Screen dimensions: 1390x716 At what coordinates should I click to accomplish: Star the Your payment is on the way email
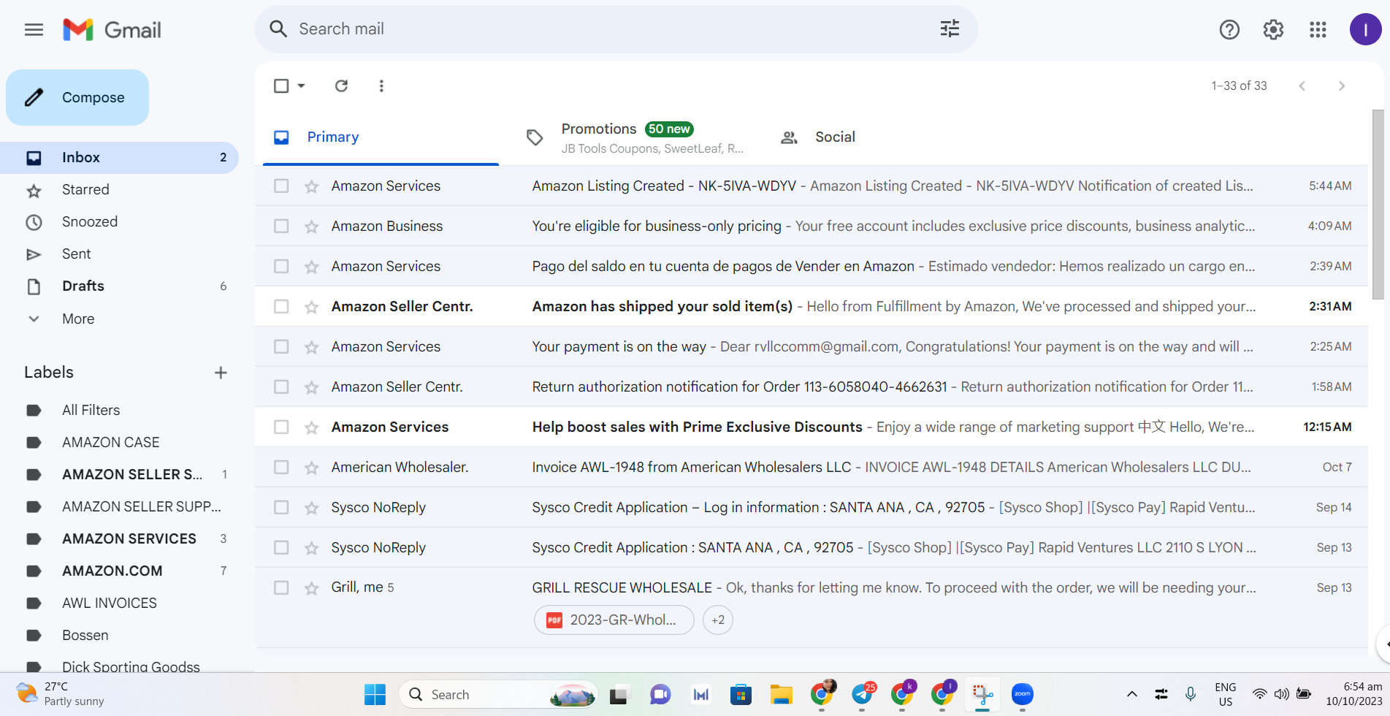[x=312, y=347]
